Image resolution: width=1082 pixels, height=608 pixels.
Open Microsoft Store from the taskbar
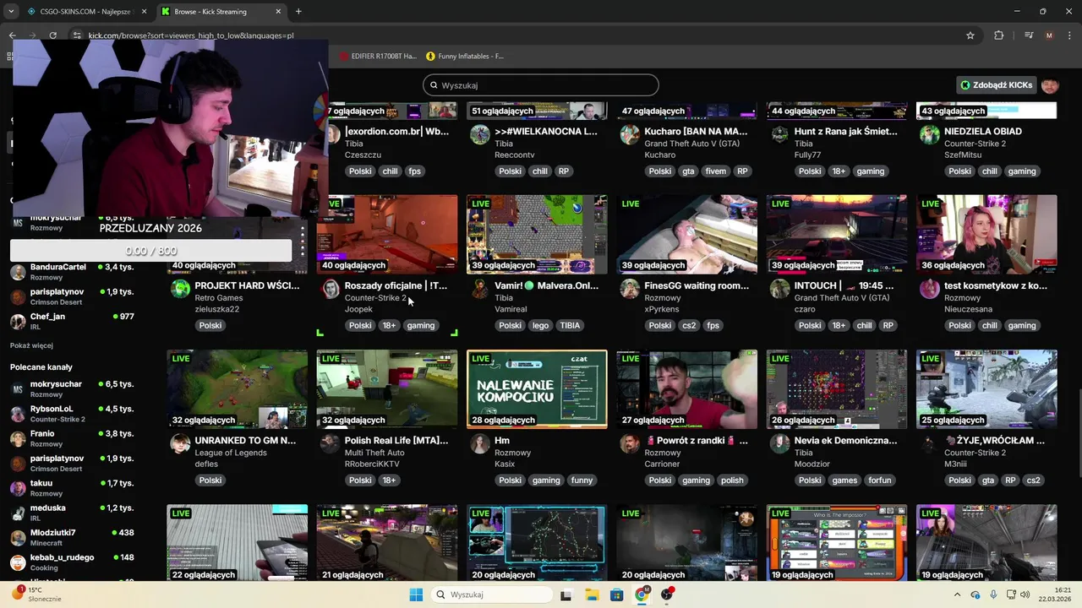(x=617, y=594)
